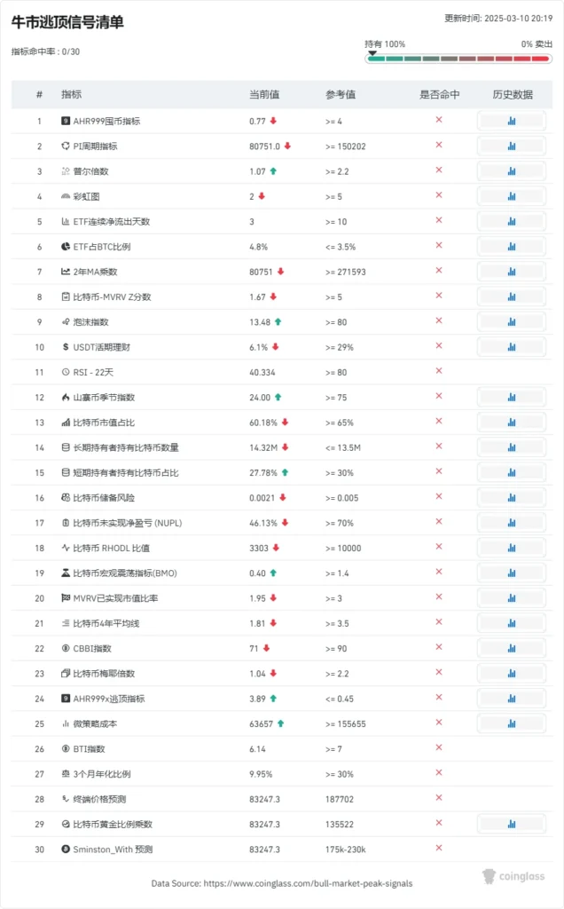Click the 指标 column header
Viewport: 564px width, 909px height.
pos(72,94)
